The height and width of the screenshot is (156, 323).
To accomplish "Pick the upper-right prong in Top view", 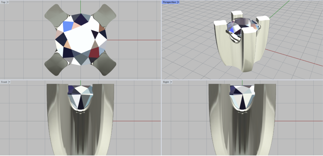I will (105, 15).
